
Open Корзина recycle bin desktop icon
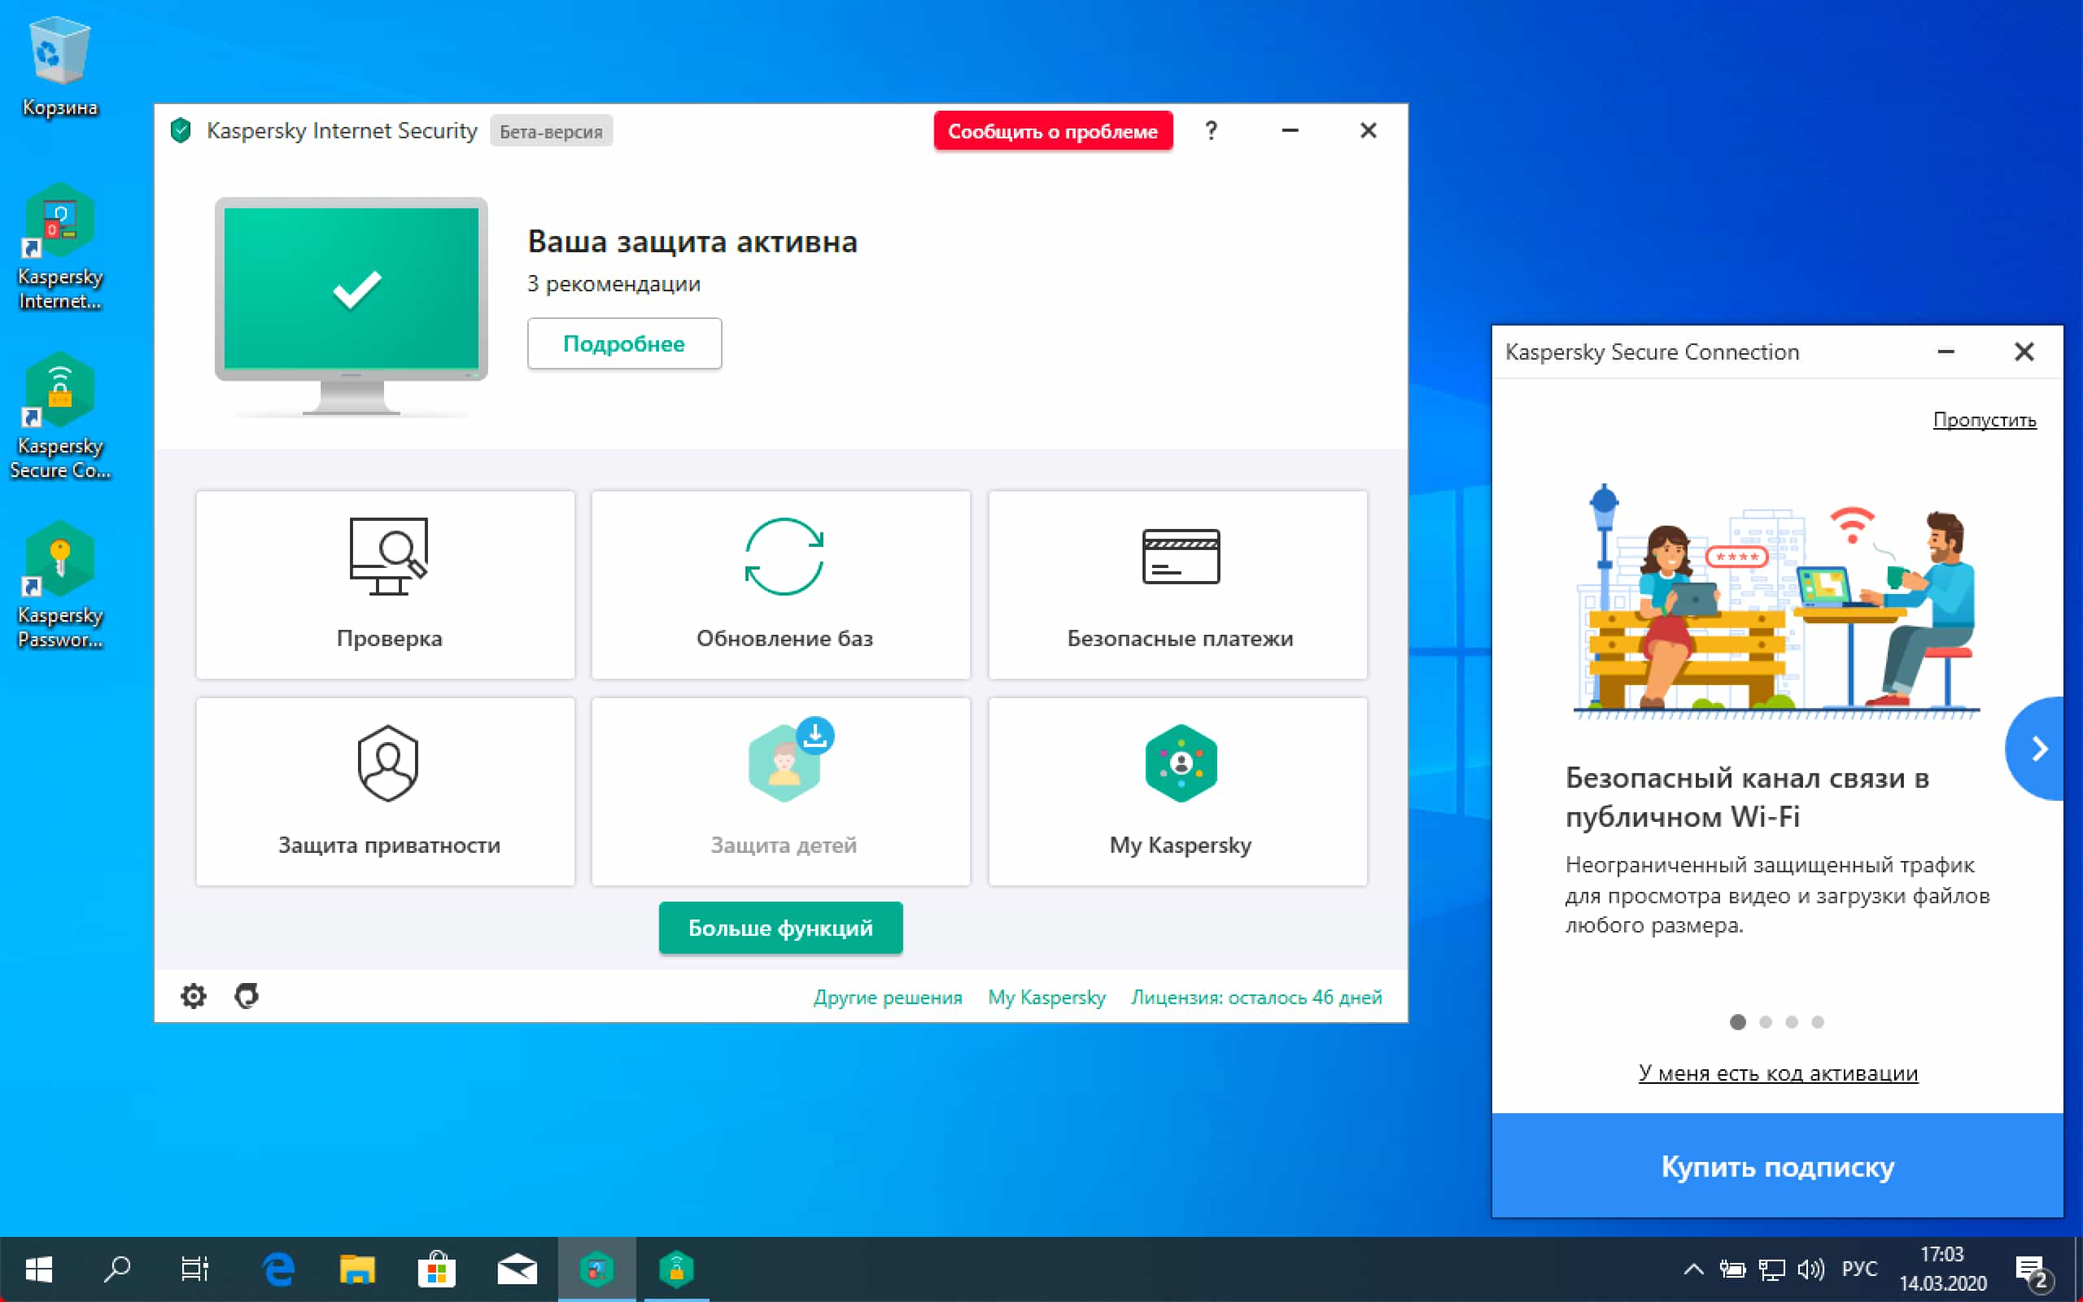[x=59, y=66]
